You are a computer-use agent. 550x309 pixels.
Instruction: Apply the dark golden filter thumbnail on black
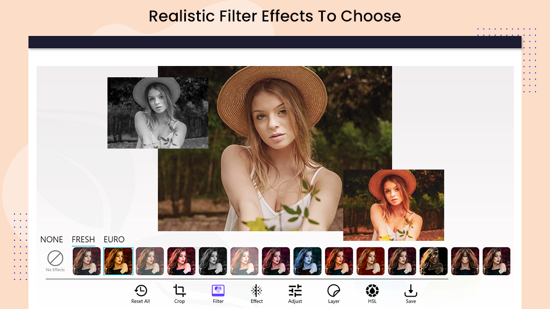click(x=433, y=261)
